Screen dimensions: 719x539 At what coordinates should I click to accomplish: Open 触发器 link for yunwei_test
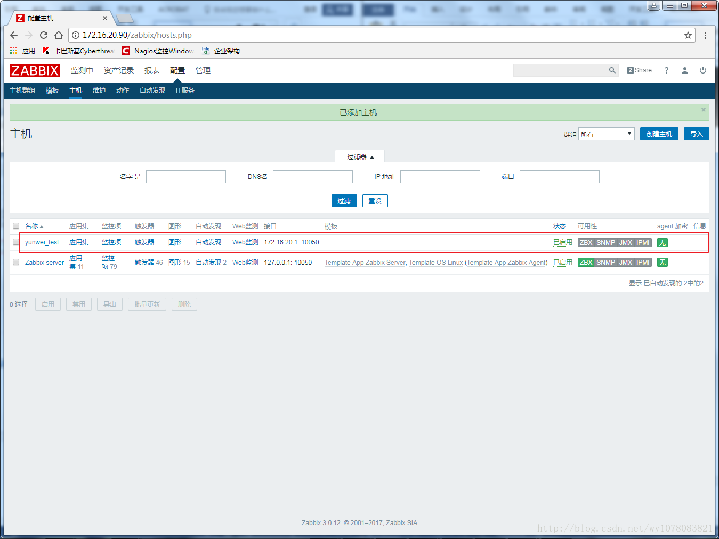(x=144, y=242)
